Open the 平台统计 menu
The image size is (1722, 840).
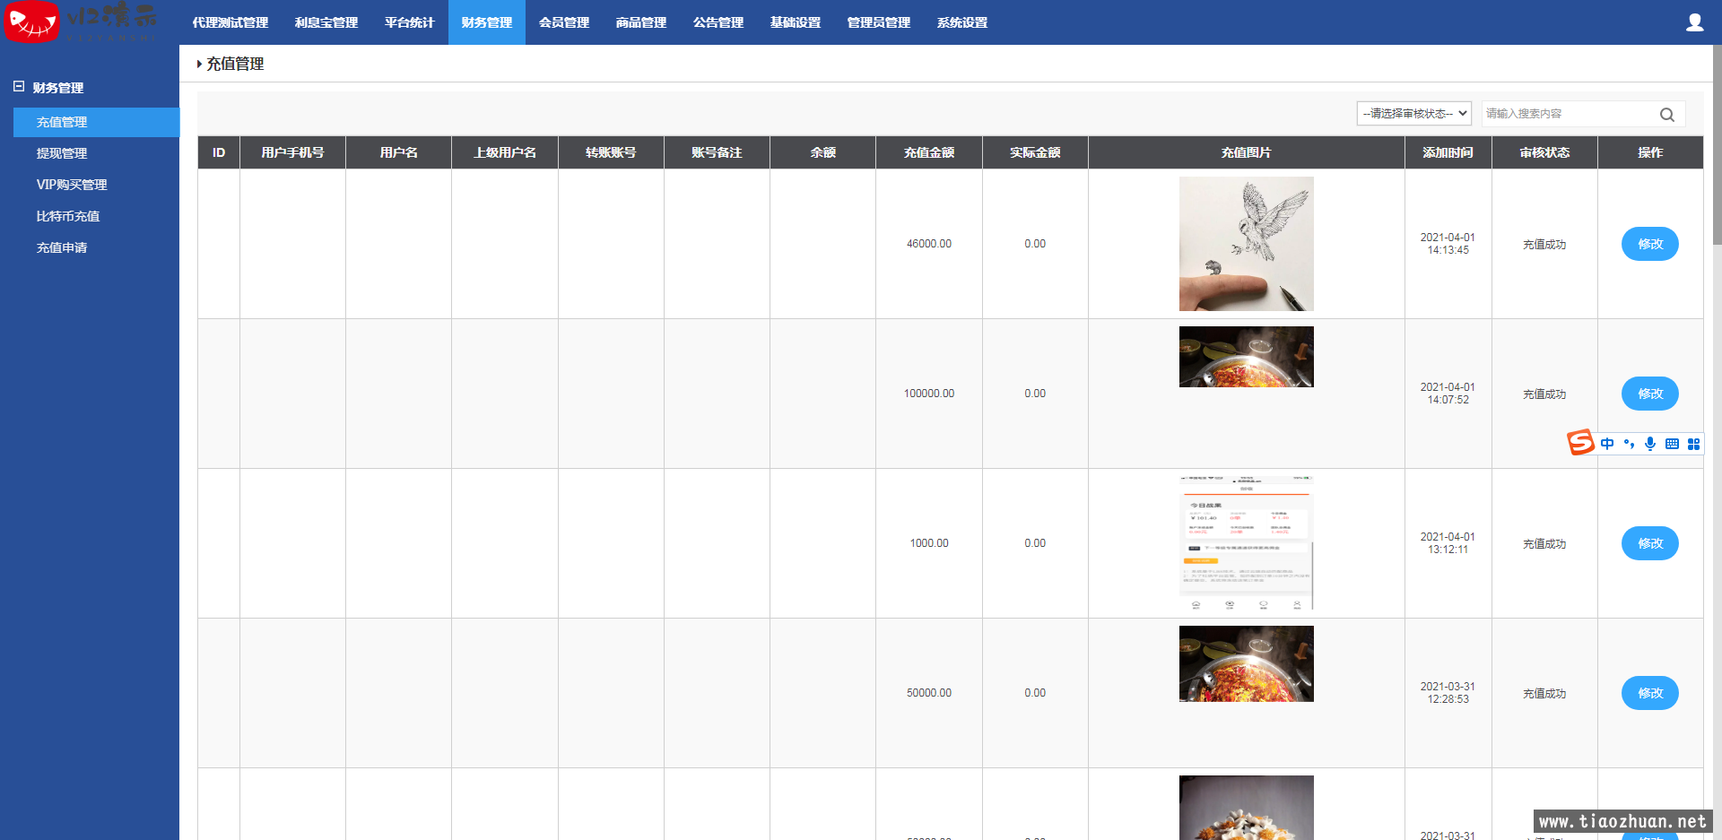[x=410, y=22]
